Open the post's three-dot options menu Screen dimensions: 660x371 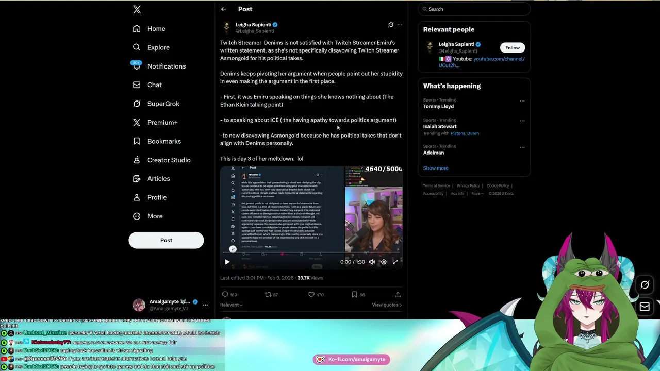(x=400, y=25)
